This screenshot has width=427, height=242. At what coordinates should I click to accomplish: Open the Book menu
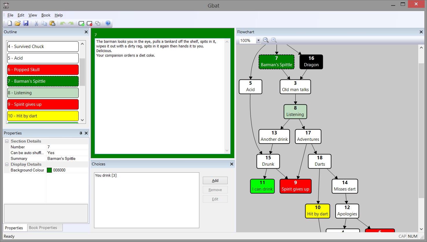pyautogui.click(x=46, y=15)
